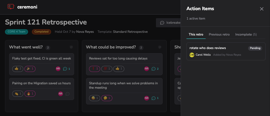Toggle thumbs-up reaction on Flaky test card
This screenshot has height=116, width=270.
18,69
